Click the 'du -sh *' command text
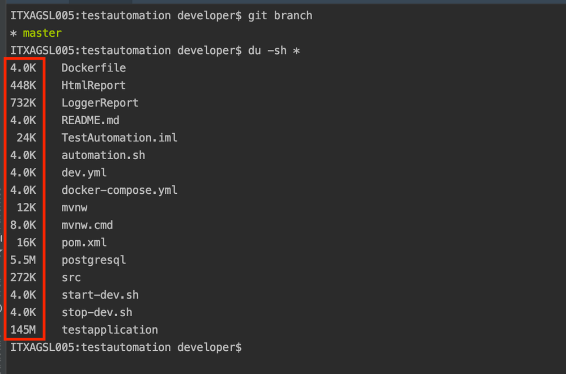Screen dimensions: 566x374 [x=274, y=50]
